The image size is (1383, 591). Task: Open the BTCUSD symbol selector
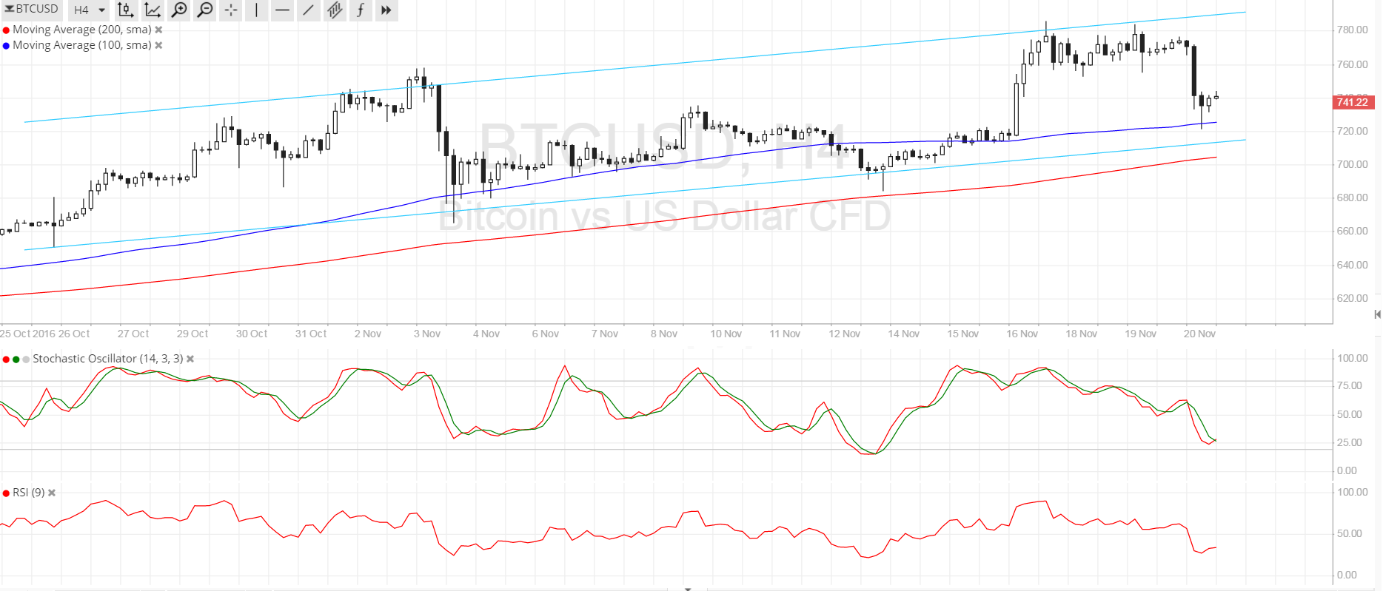coord(32,9)
